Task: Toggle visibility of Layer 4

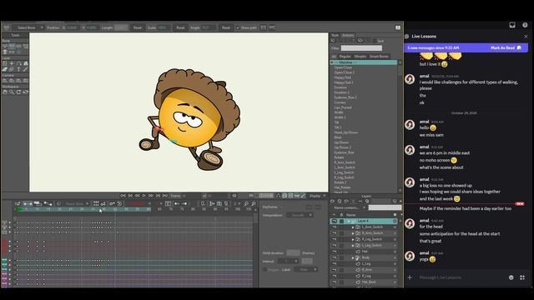Action: click(x=335, y=221)
